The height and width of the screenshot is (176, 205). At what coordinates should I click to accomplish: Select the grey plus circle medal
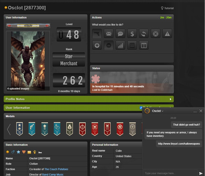[132, 129]
